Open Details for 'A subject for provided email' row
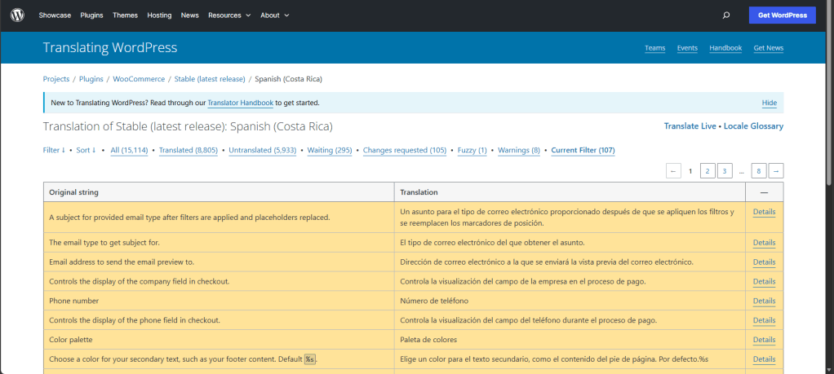Image resolution: width=834 pixels, height=374 pixels. coord(764,212)
